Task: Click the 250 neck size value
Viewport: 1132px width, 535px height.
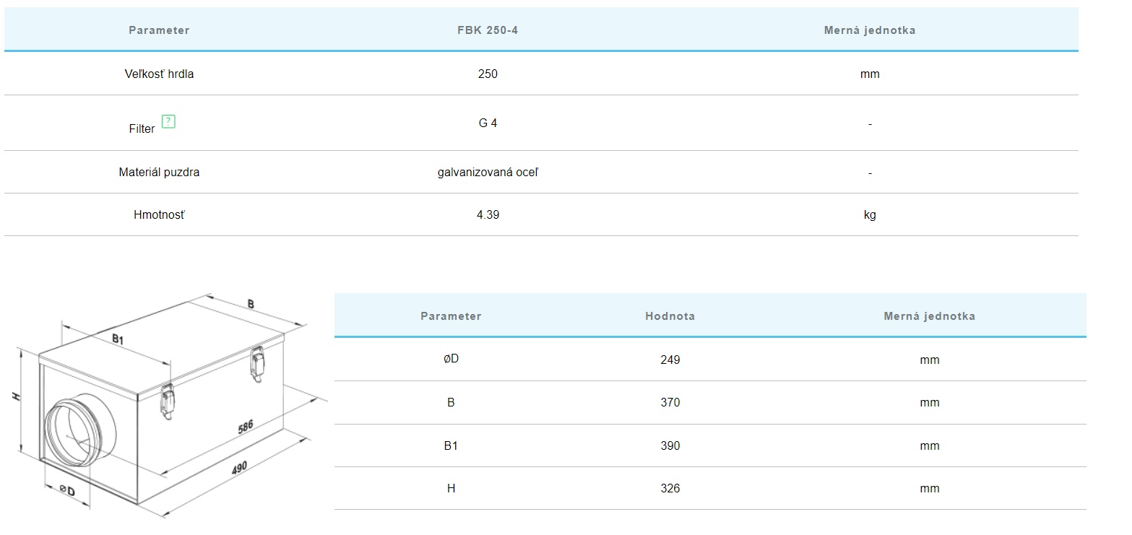Action: pos(488,74)
